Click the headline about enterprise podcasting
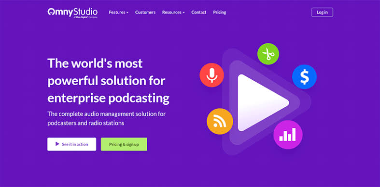 pos(108,81)
